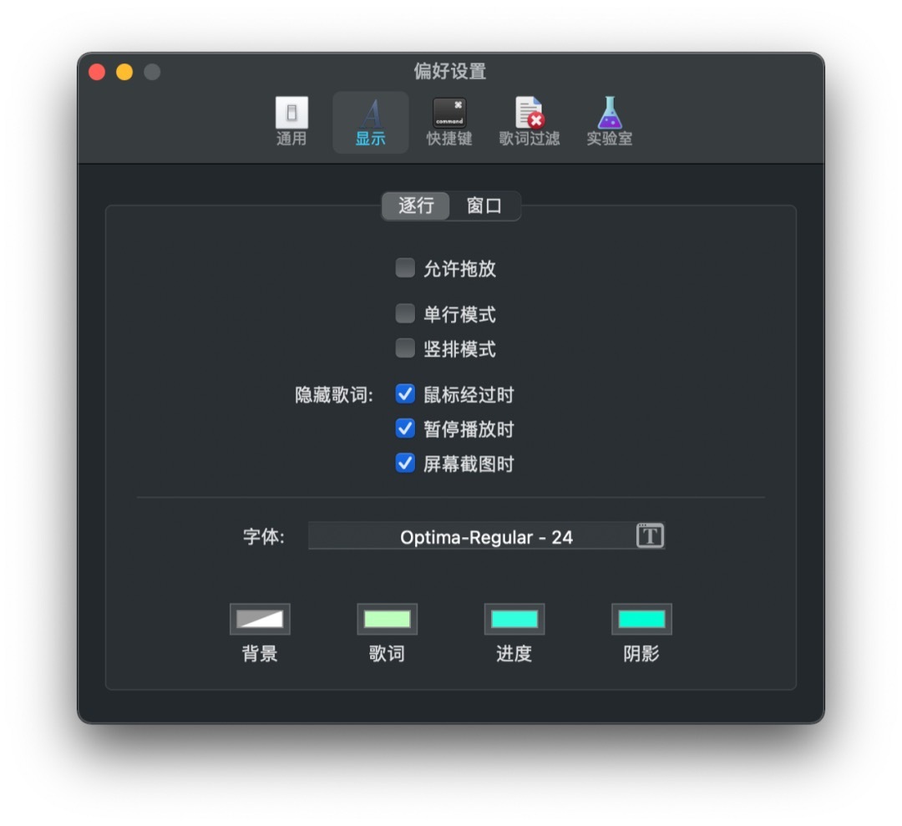The width and height of the screenshot is (902, 826).
Task: Open the 快捷键 shortcuts pane
Action: (449, 122)
